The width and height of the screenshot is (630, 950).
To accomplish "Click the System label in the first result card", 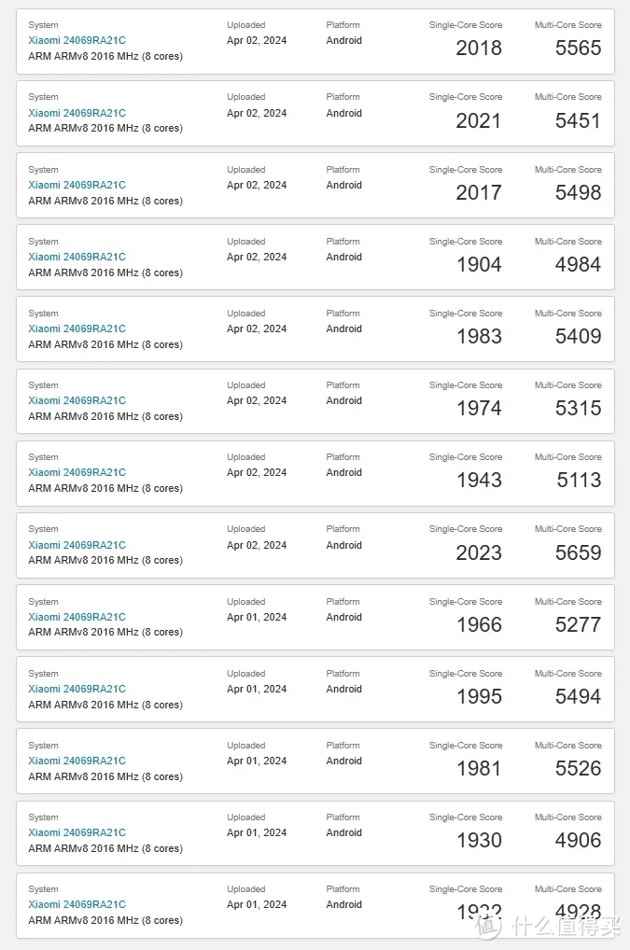I will 43,24.
